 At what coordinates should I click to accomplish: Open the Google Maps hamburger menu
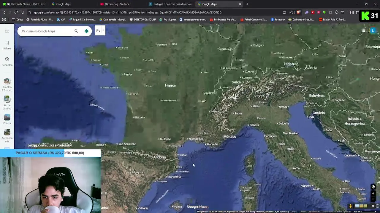coord(7,31)
